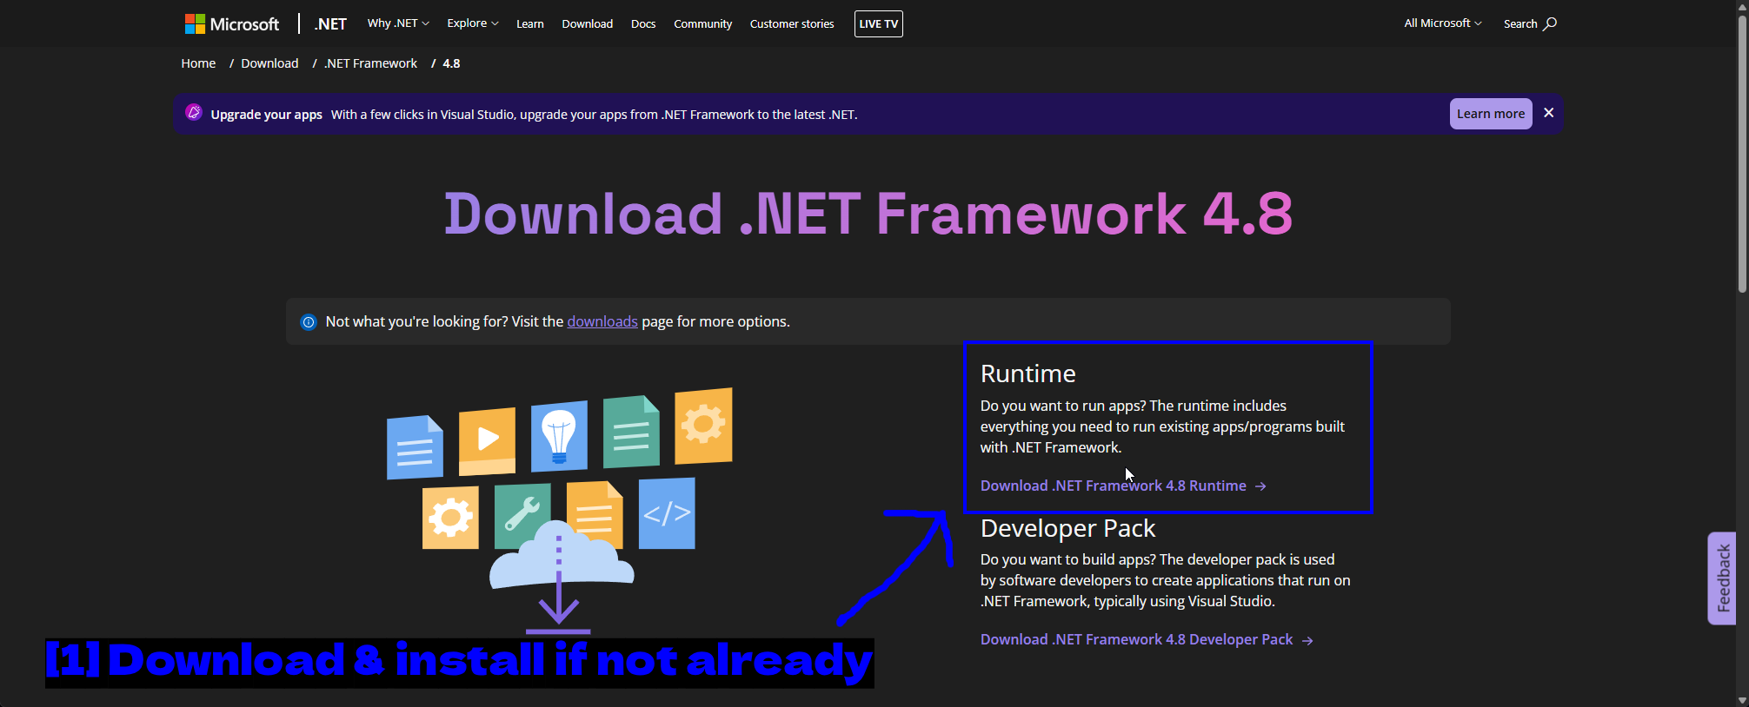Click the Search magnifier icon
This screenshot has width=1749, height=707.
click(1550, 23)
